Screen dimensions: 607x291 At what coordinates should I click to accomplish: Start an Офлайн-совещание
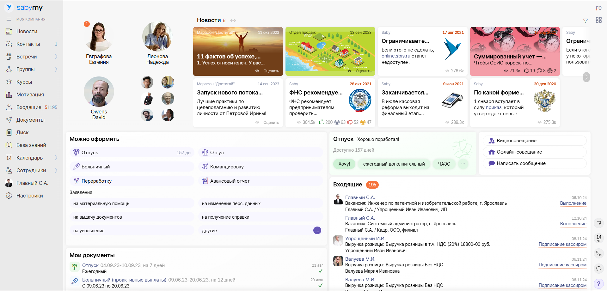point(535,152)
